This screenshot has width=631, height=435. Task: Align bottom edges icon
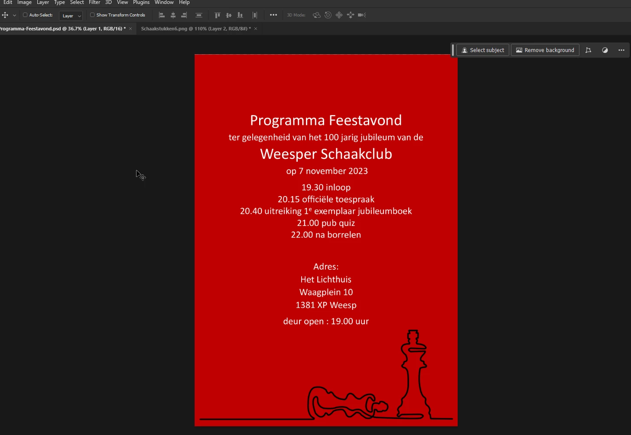(240, 15)
